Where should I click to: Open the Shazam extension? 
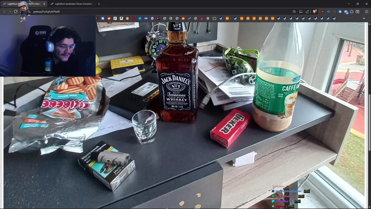tap(340, 12)
